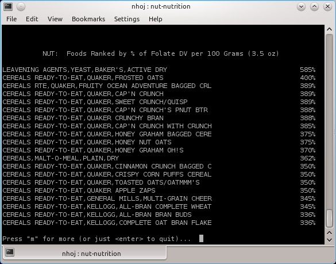Viewport: 336px width, 264px height.
Task: Click scrollbar down arrow at bottom
Action: coord(329,240)
